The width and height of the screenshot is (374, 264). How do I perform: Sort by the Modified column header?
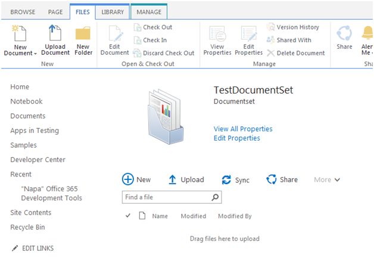point(194,216)
